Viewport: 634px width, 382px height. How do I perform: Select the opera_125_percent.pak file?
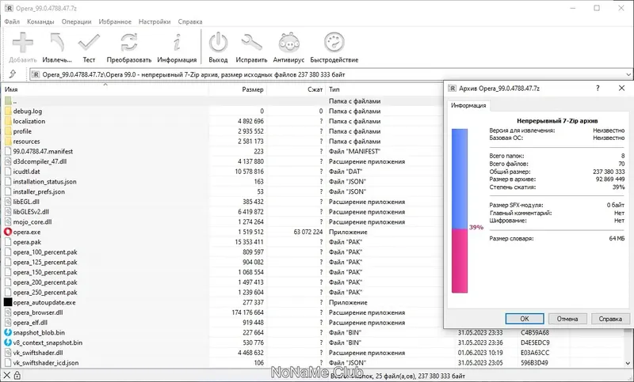tap(45, 263)
